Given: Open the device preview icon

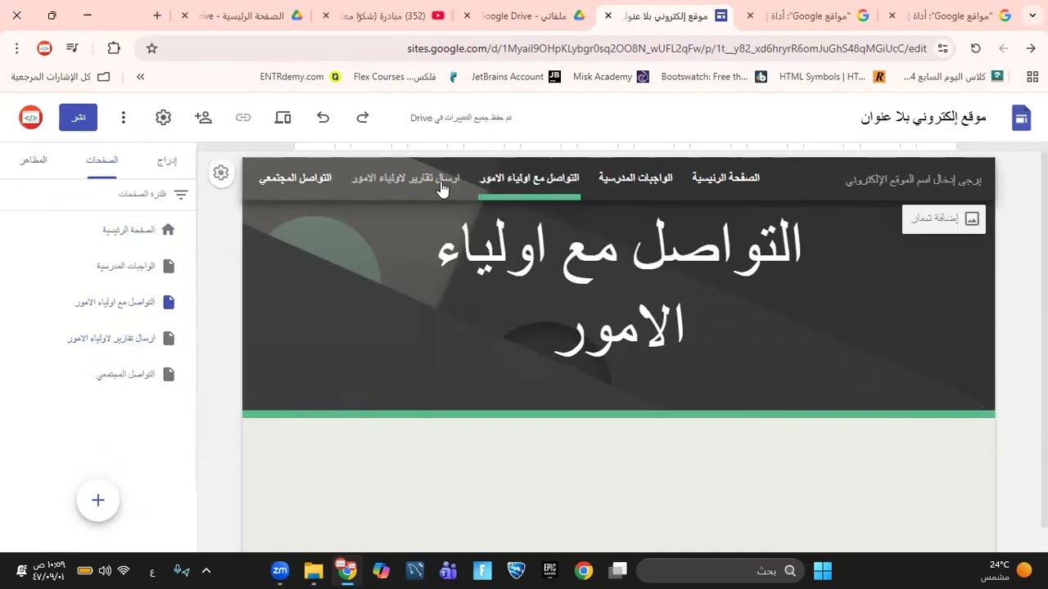Looking at the screenshot, I should (283, 118).
